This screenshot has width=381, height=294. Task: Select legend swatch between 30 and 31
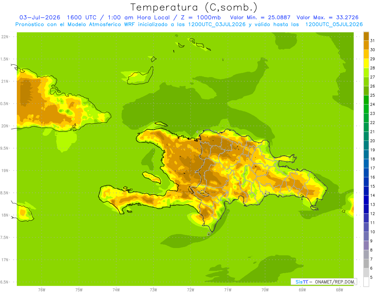[366, 45]
